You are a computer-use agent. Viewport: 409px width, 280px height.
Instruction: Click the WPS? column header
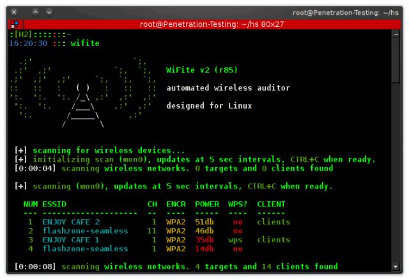pyautogui.click(x=237, y=204)
